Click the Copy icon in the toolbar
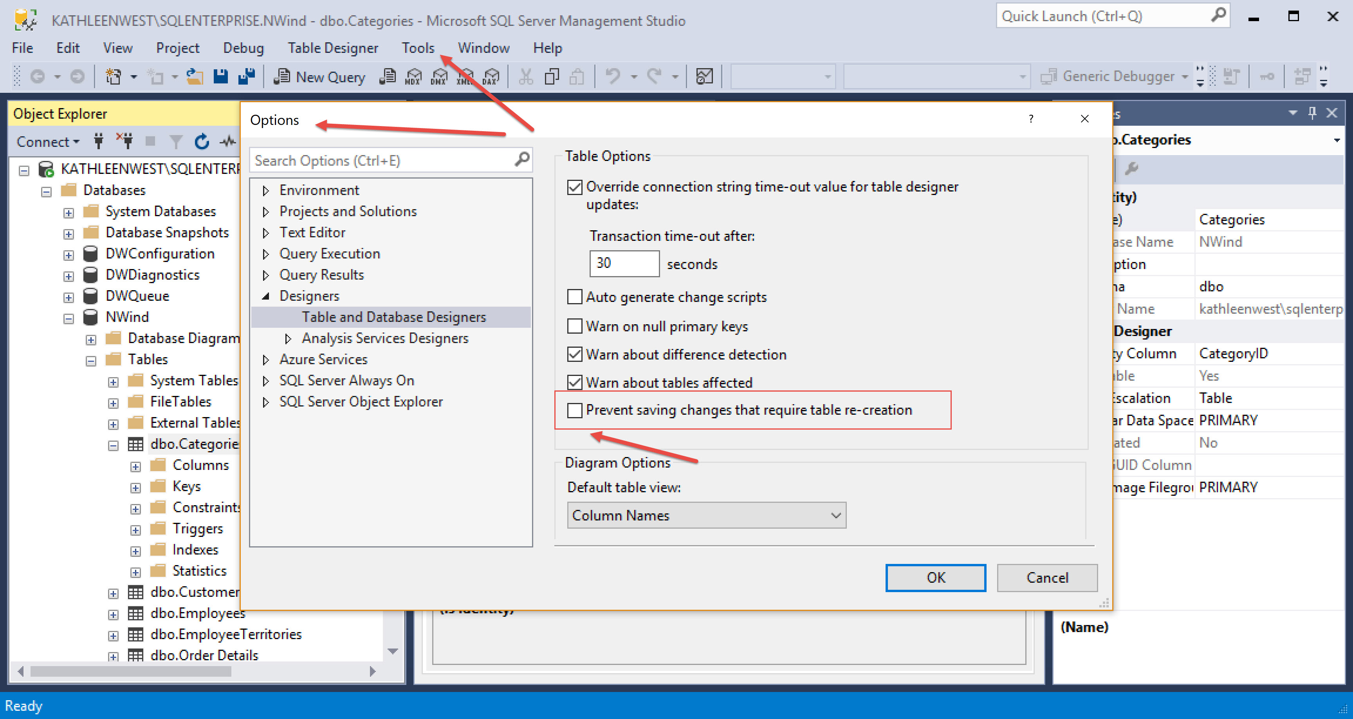This screenshot has height=719, width=1353. point(552,77)
